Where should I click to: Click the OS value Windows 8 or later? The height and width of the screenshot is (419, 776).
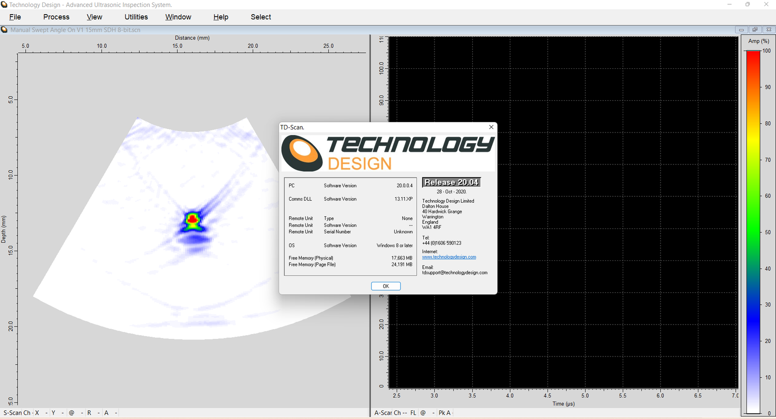[x=395, y=245]
